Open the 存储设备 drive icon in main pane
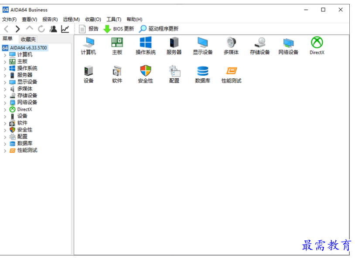This screenshot has height=259, width=355. [x=259, y=46]
